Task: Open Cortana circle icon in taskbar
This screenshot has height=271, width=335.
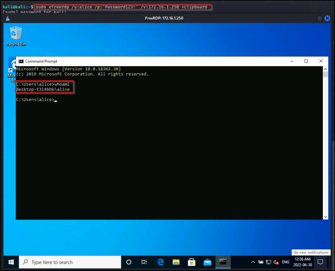Action: (129, 262)
